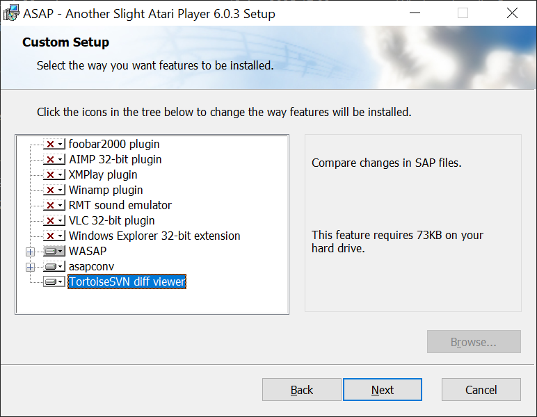Click TortoiseSVN diff viewer drive icon
The image size is (537, 417).
54,282
